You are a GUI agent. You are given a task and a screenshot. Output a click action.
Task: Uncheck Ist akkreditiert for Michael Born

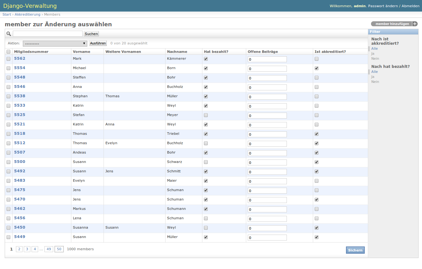coord(317,68)
